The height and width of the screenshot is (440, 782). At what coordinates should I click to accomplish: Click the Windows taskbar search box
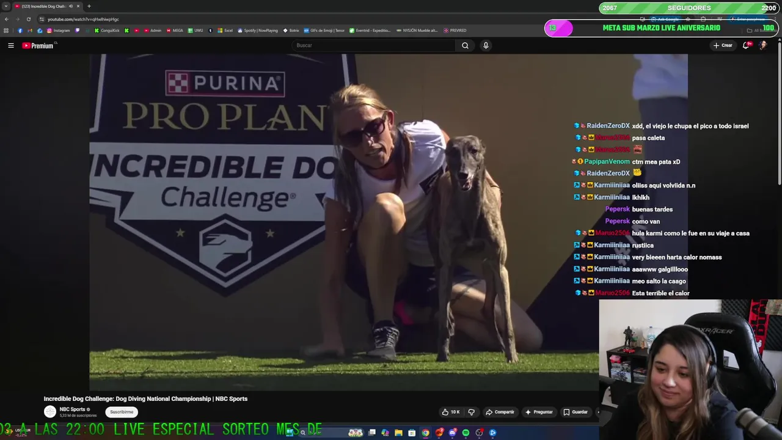[332, 433]
